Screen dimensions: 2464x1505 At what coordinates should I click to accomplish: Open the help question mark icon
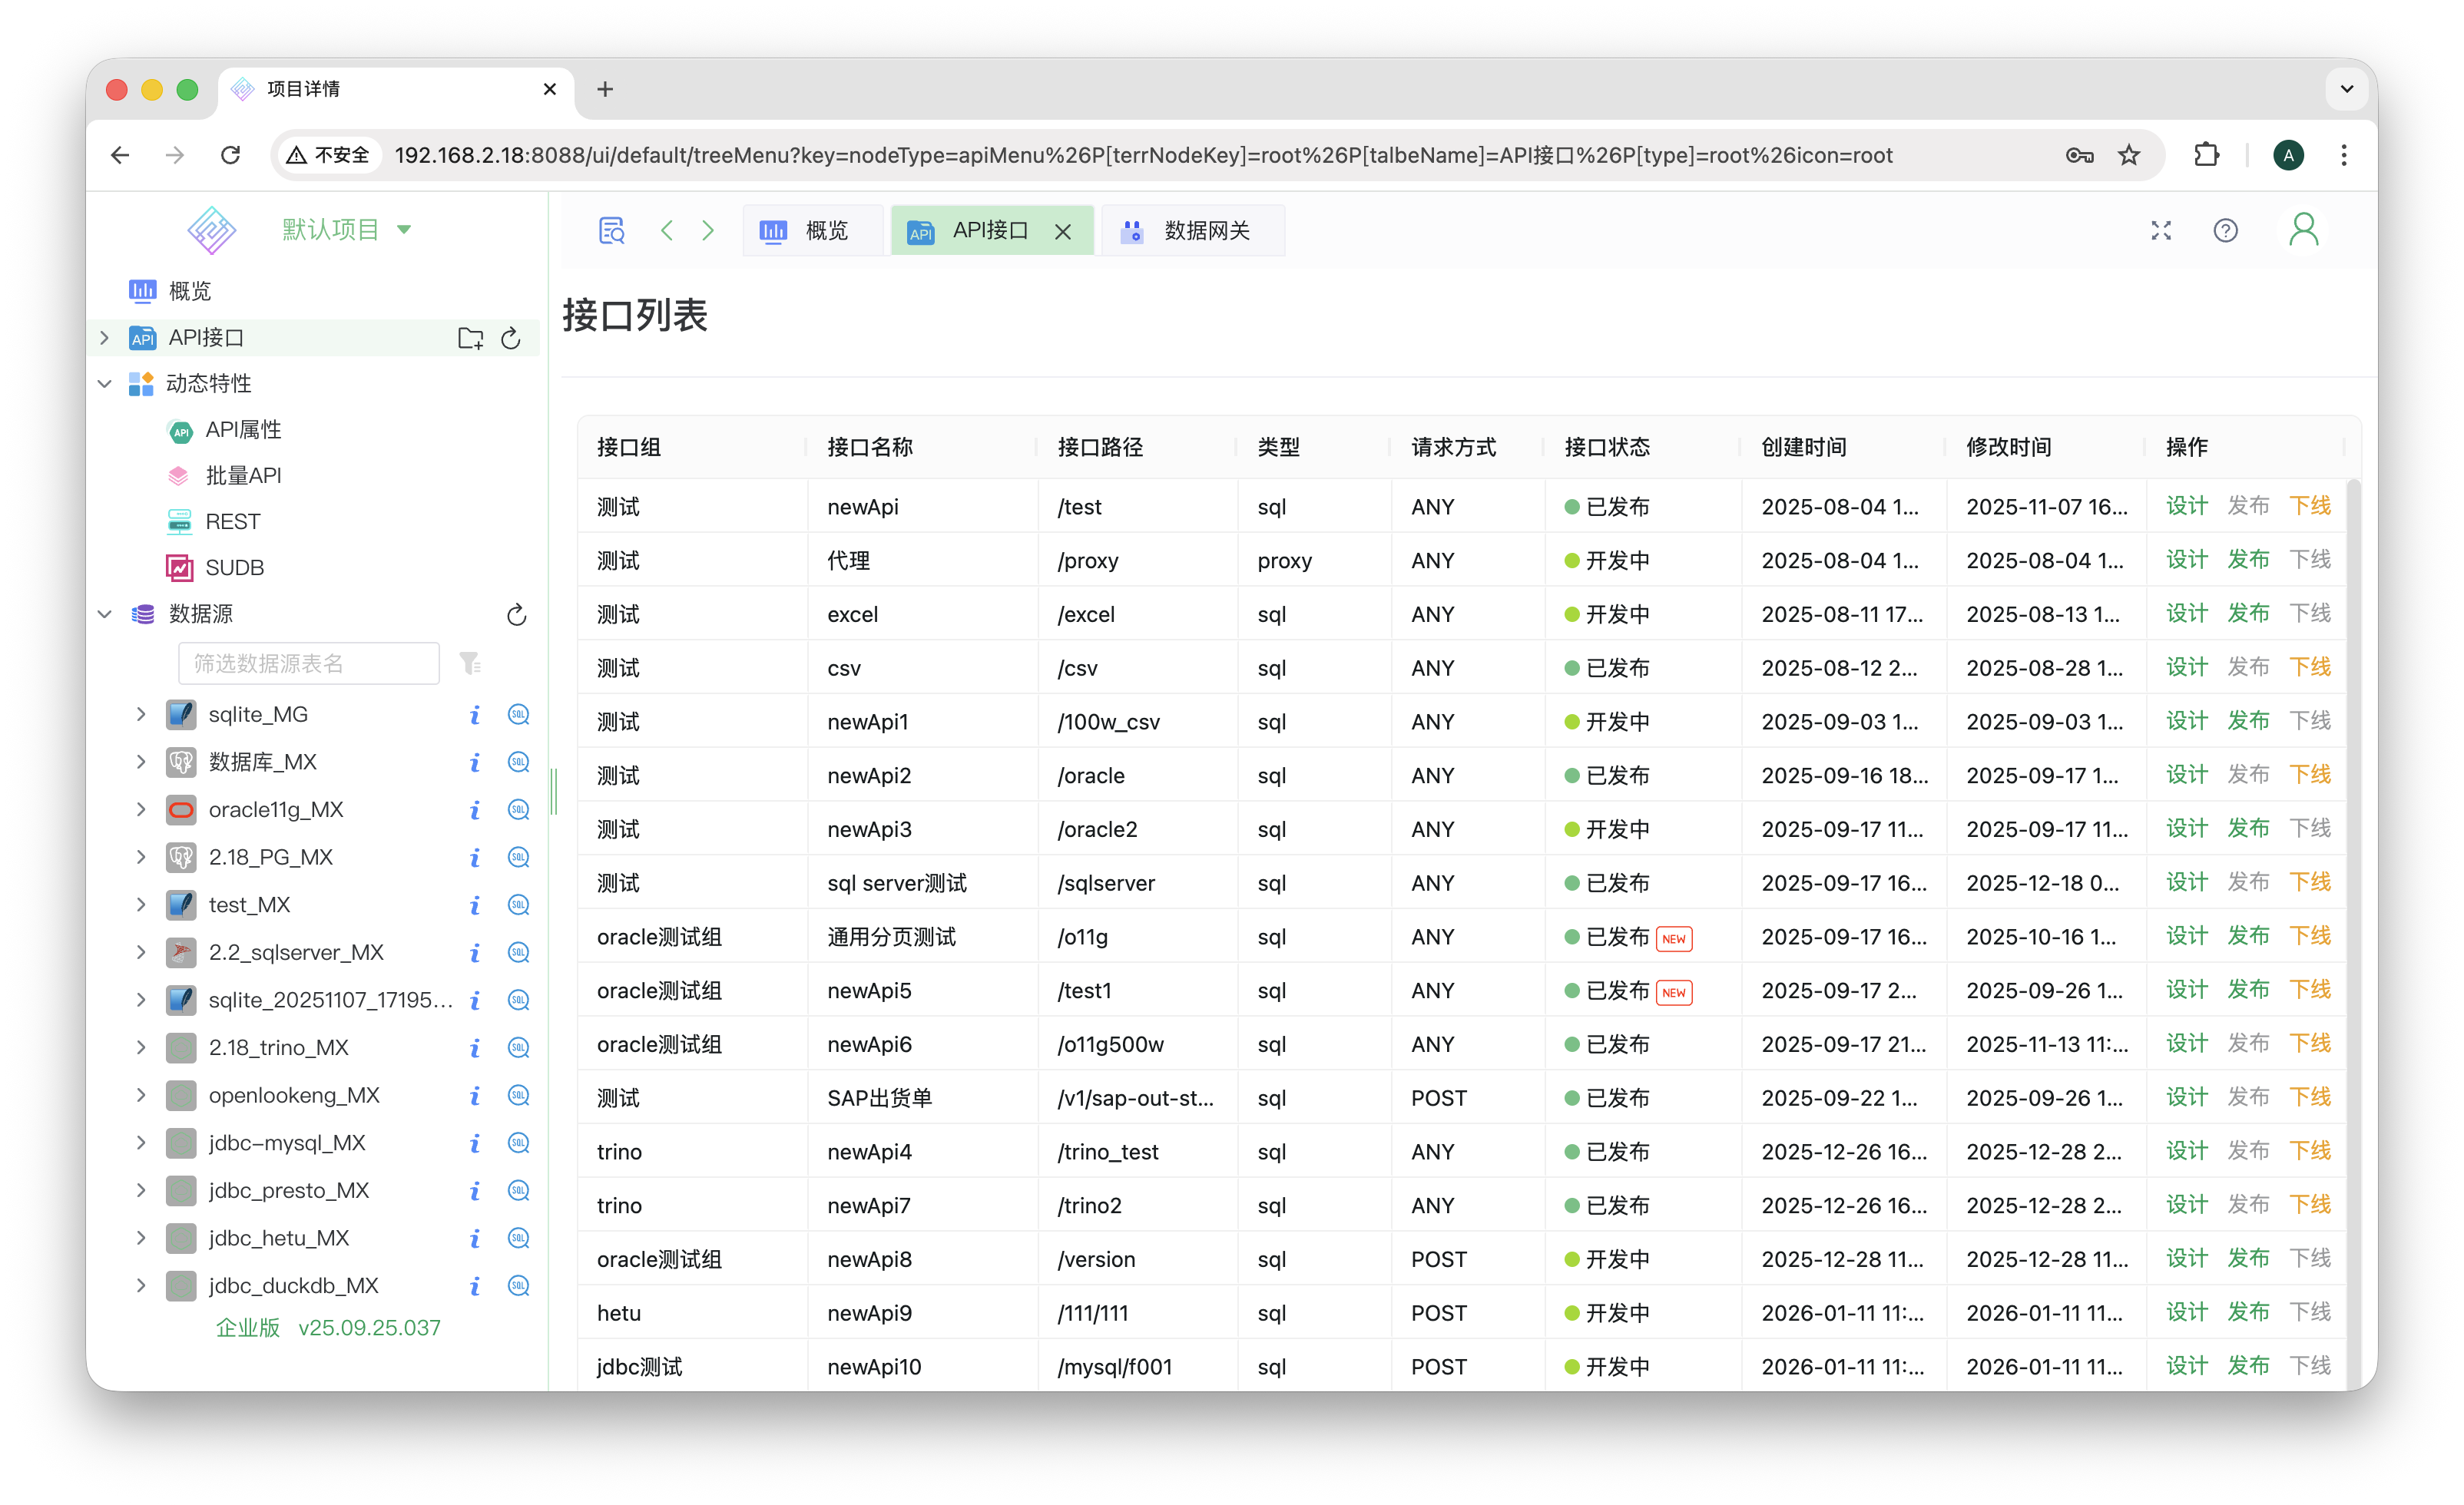coord(2225,231)
